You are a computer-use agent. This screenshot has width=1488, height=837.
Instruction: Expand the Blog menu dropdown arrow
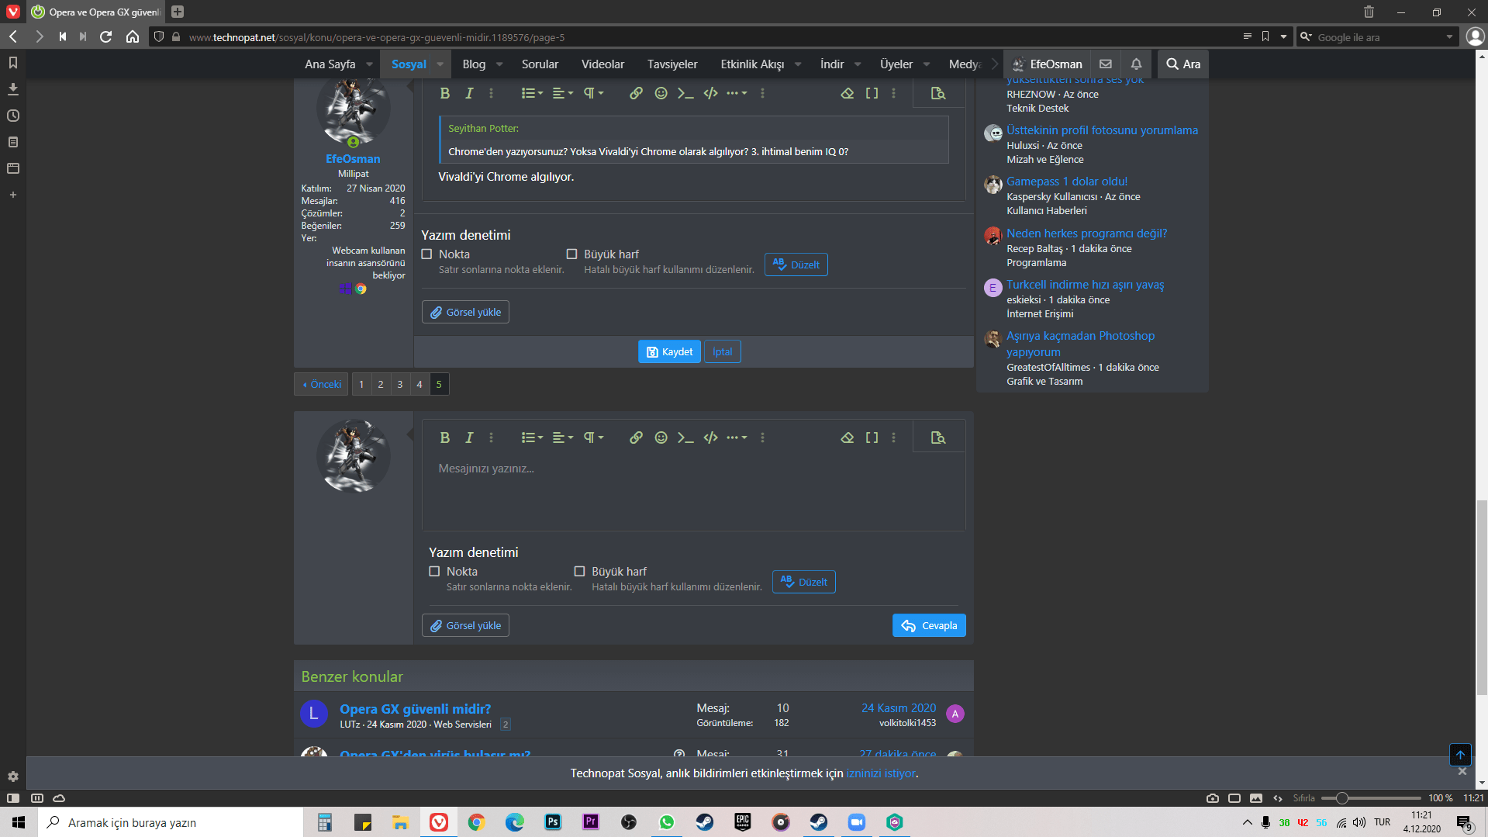(499, 64)
